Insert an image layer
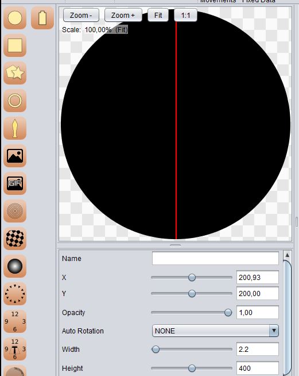299x376 pixels. coord(15,156)
